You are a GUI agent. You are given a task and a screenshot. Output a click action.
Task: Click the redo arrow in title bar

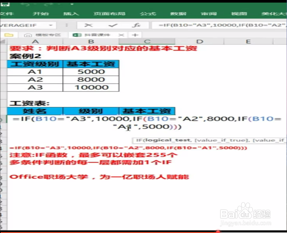point(49,4)
